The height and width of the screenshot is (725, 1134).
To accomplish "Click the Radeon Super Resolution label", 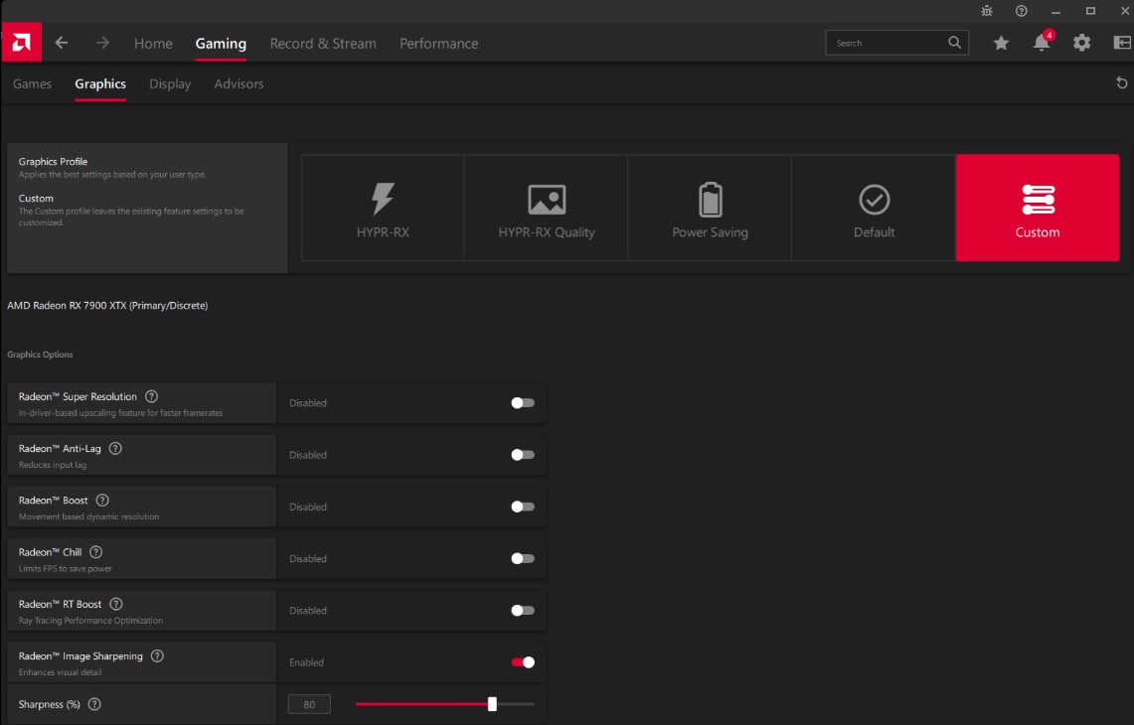I will pos(78,396).
